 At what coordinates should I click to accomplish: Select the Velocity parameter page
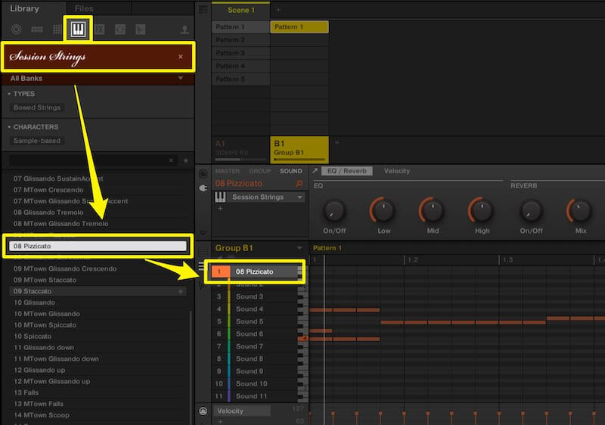click(x=396, y=171)
